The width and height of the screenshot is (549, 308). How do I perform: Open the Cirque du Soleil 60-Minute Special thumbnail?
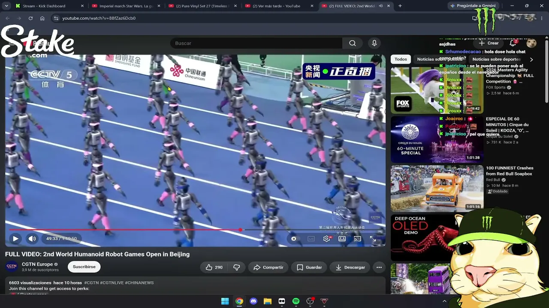pyautogui.click(x=437, y=139)
